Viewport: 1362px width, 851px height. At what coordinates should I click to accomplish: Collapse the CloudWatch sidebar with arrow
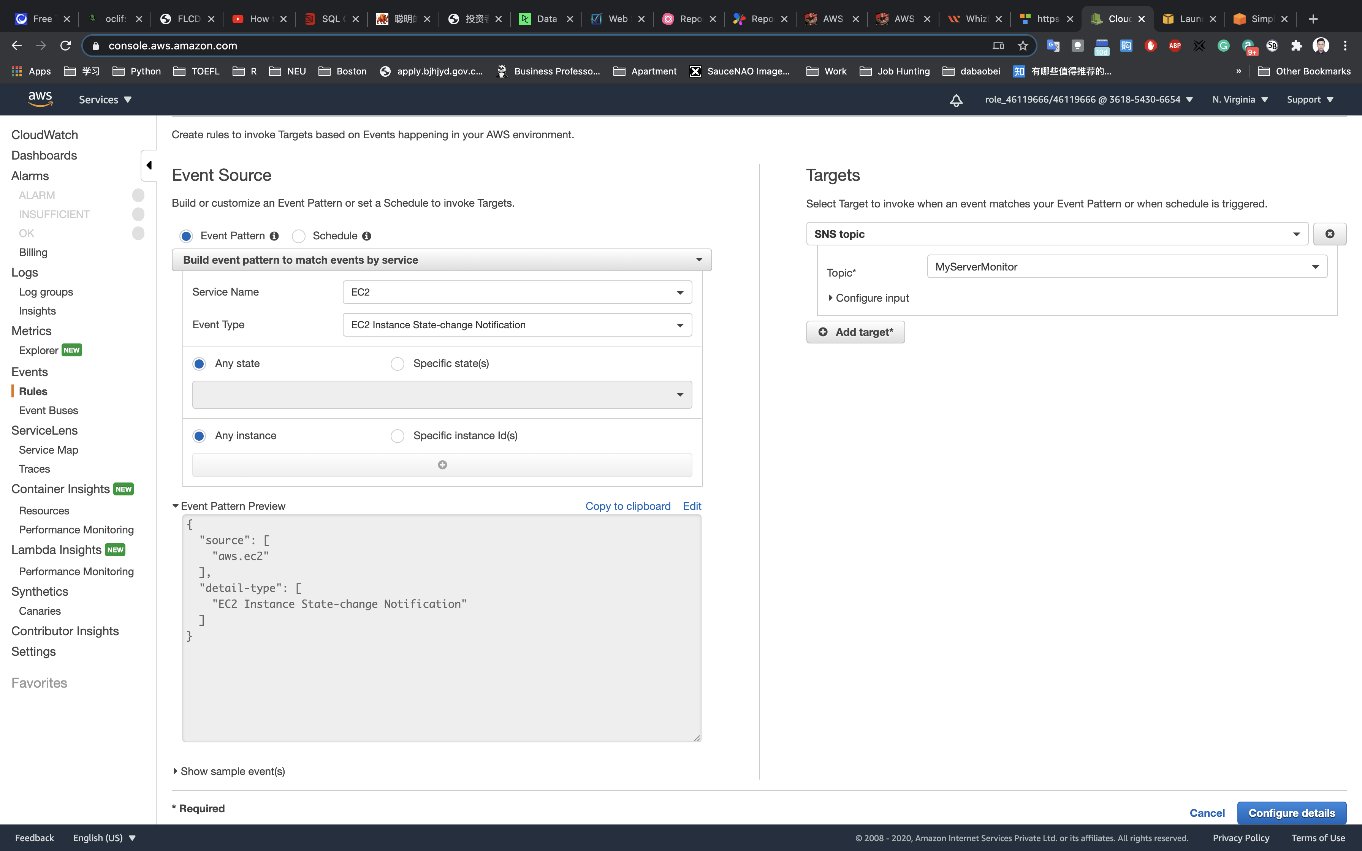coord(149,165)
